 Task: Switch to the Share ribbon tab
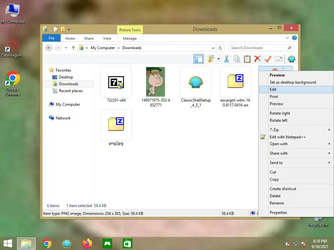(x=89, y=38)
